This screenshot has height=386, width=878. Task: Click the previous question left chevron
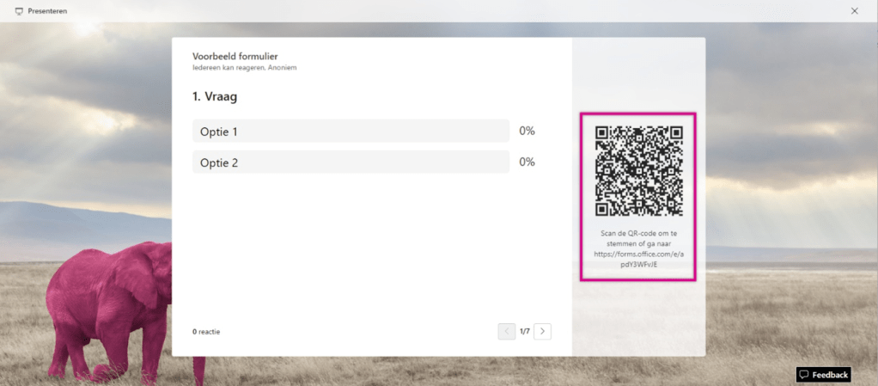[x=507, y=331]
